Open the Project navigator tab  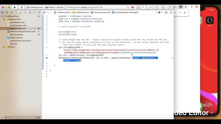point(2,12)
